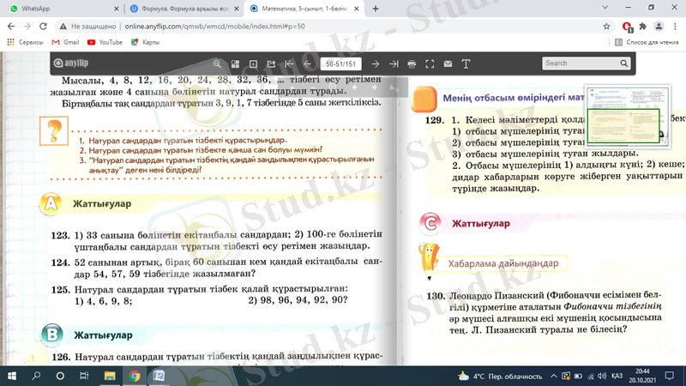Screen dimensions: 686x386
Task: Bookmark this page with star icon
Action: coord(606,26)
